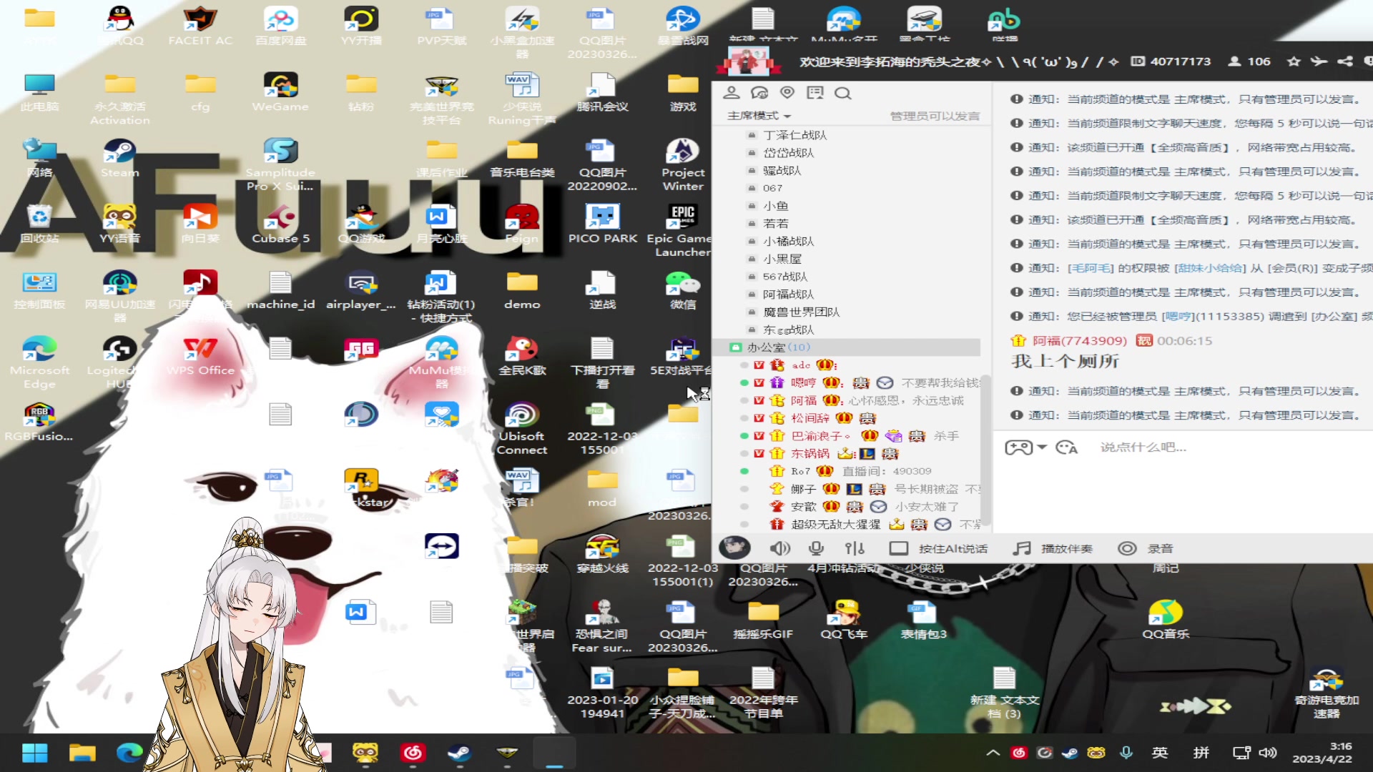Open Steam from the taskbar
Screen dimensions: 1373x772
coord(459,753)
